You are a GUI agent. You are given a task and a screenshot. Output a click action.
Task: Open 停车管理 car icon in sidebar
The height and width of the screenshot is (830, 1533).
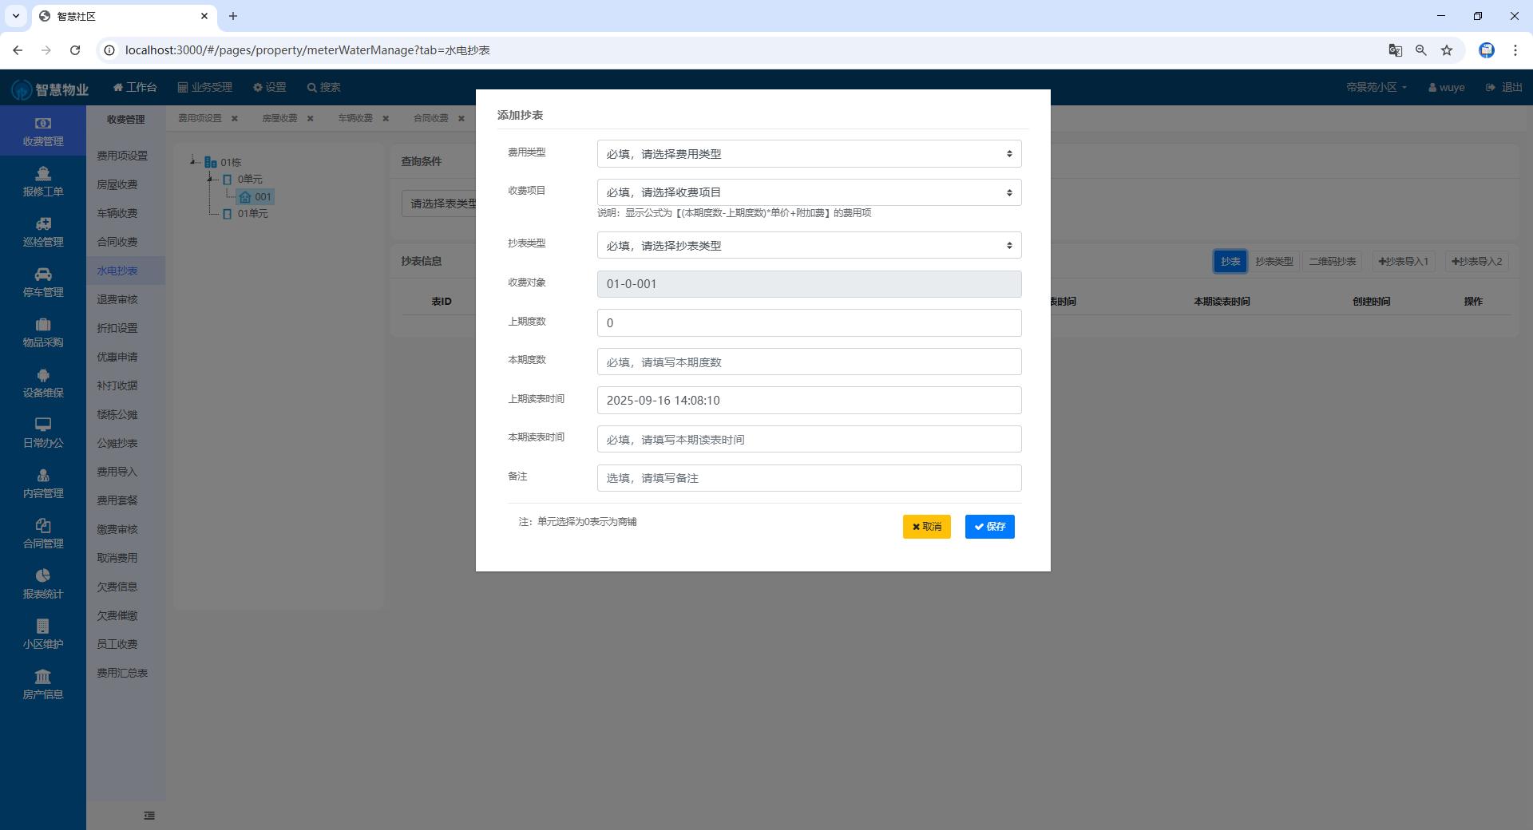[x=43, y=275]
